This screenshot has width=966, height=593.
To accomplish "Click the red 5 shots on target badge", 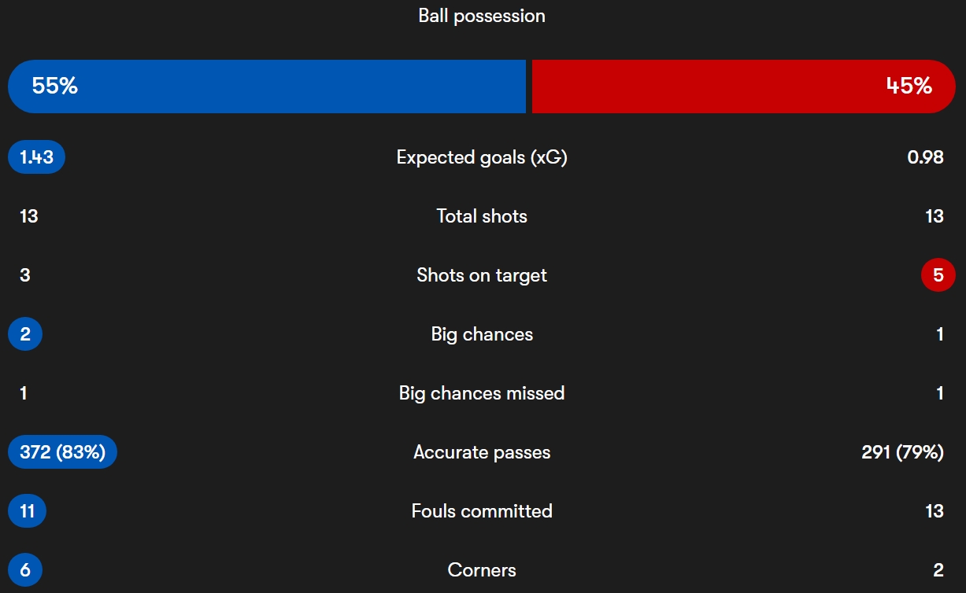I will tap(938, 275).
